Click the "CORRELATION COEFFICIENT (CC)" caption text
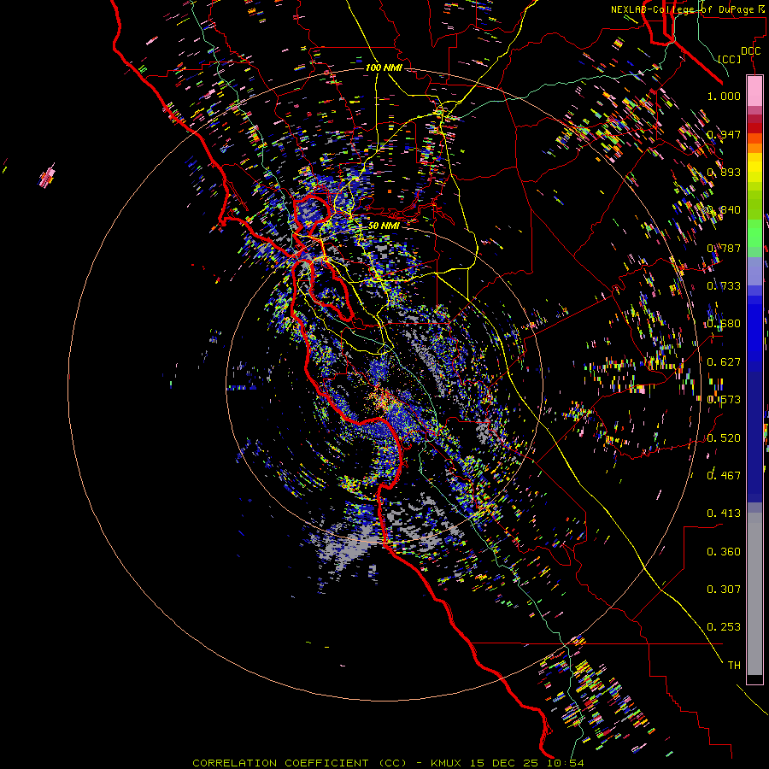 click(x=300, y=763)
